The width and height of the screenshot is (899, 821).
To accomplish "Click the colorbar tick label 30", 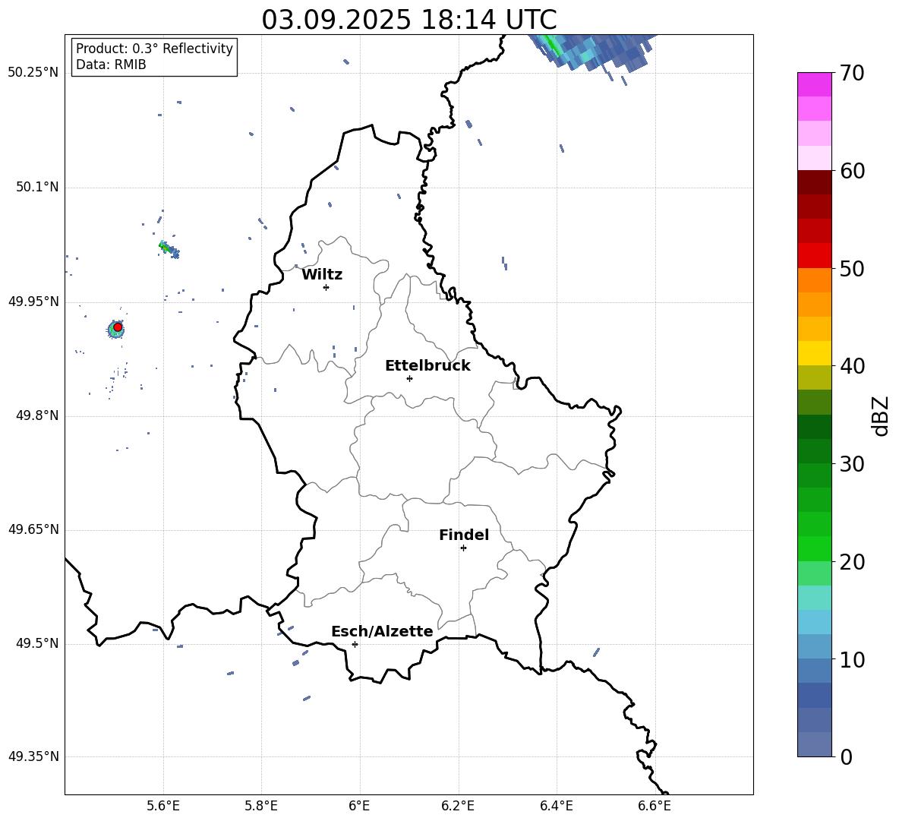I will point(852,463).
